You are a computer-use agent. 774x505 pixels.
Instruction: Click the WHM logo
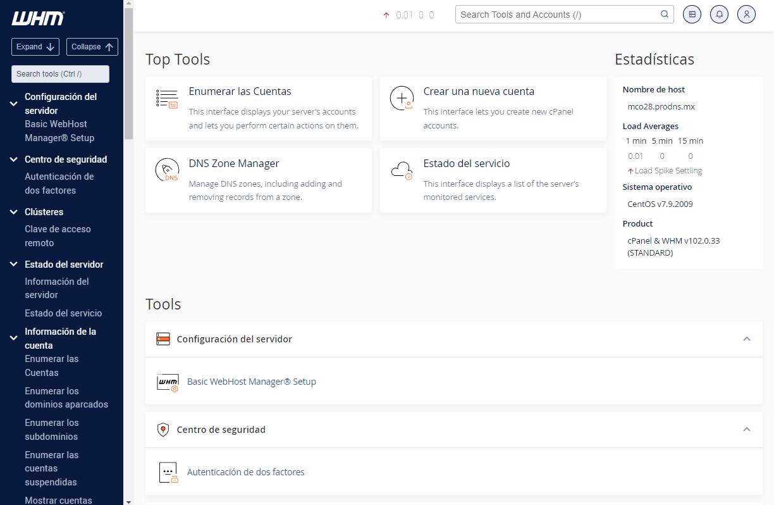pyautogui.click(x=38, y=19)
